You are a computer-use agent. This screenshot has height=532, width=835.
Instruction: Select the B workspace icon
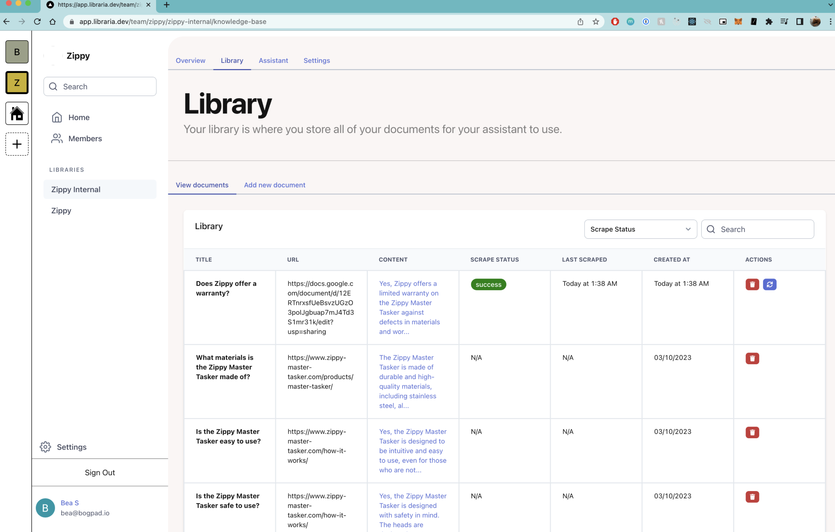click(17, 52)
